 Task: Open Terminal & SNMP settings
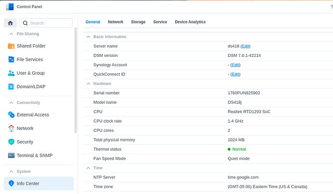click(x=35, y=155)
